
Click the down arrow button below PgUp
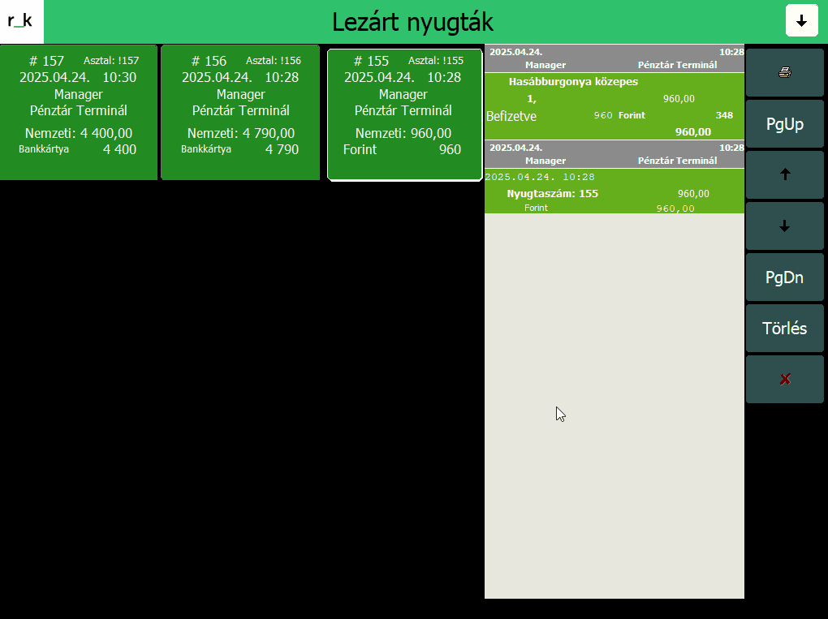tap(785, 226)
